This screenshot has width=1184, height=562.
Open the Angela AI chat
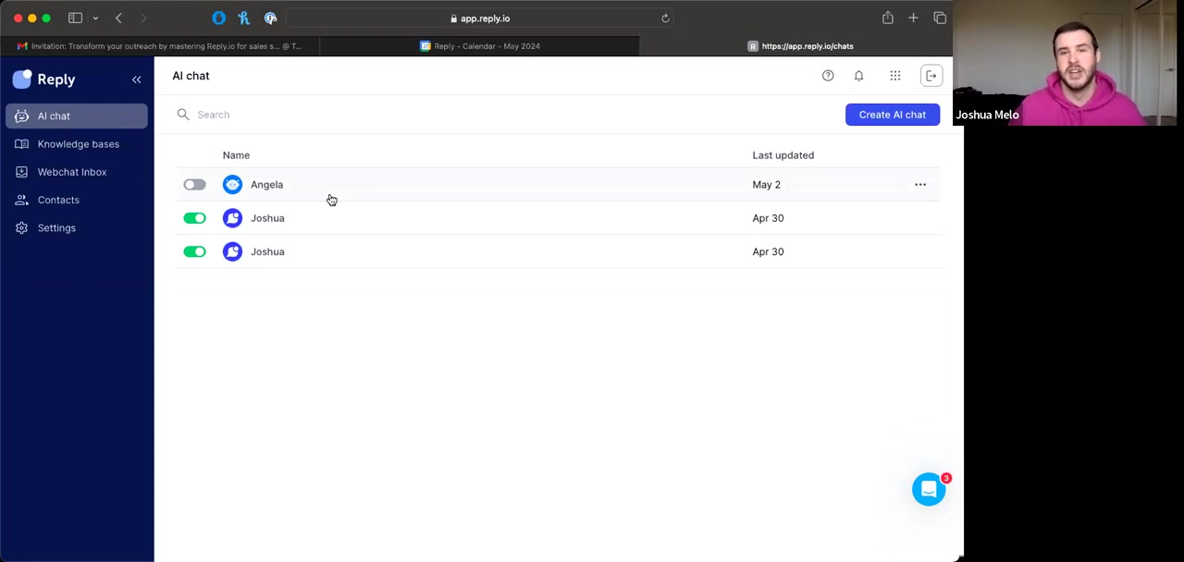(x=266, y=185)
